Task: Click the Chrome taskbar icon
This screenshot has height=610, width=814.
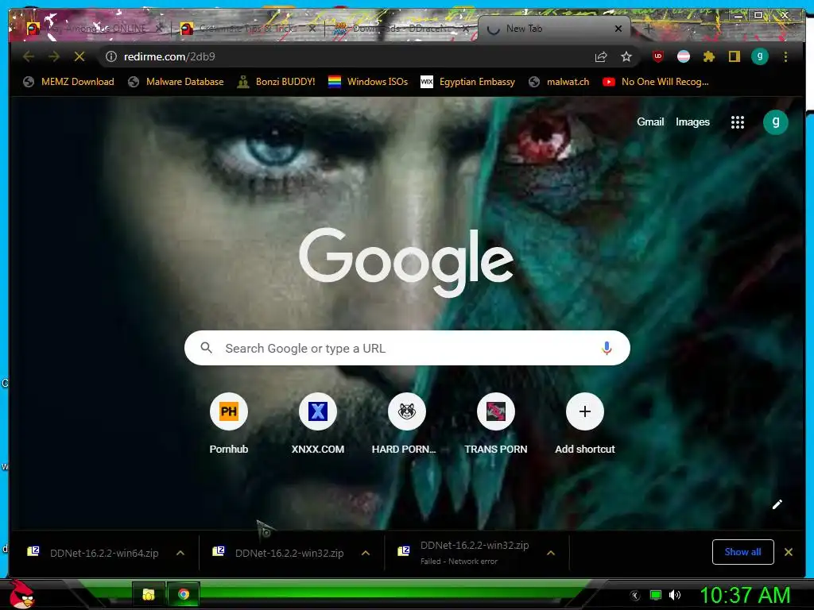Action: [x=184, y=594]
